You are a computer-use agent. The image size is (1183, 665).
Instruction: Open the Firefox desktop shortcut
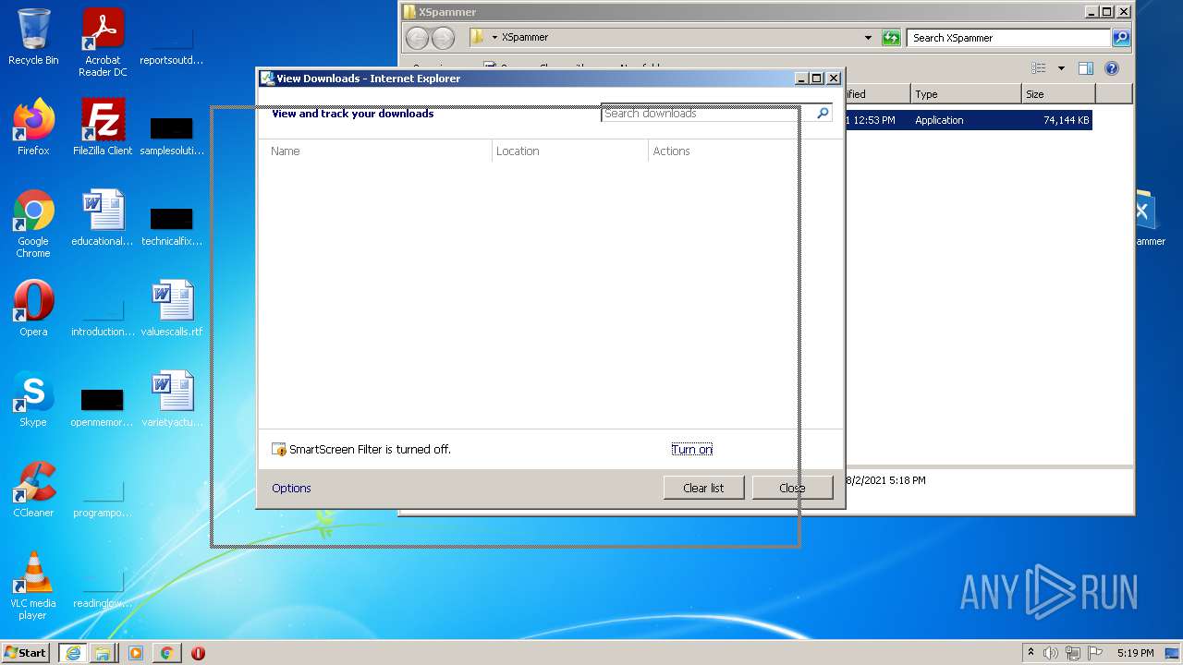33,127
